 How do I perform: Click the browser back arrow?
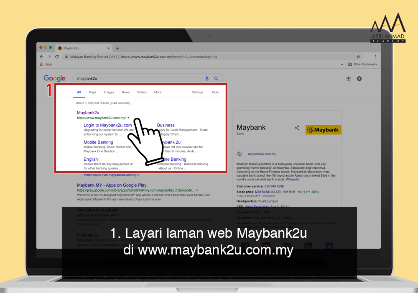coord(41,57)
